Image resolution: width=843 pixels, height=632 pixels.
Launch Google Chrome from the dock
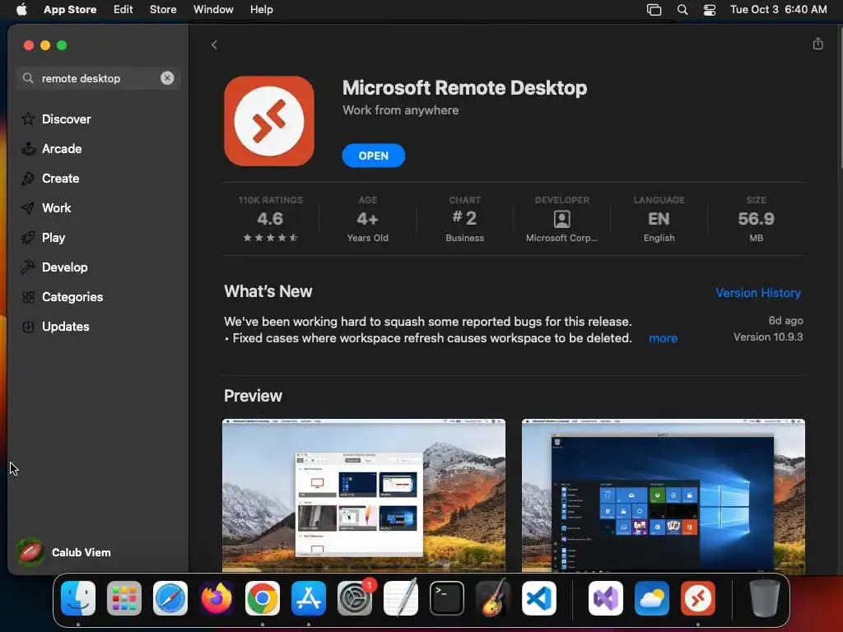263,598
